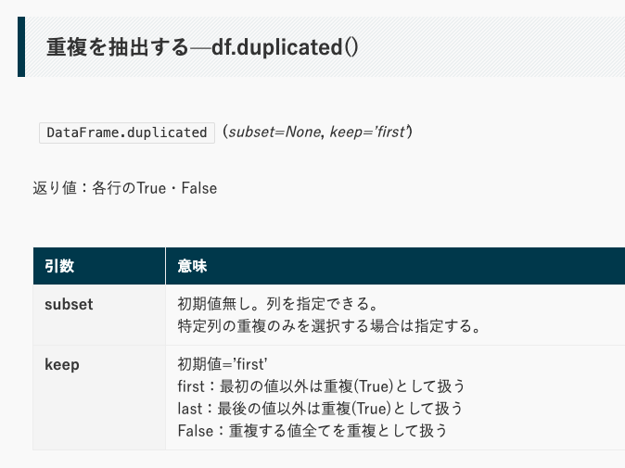The width and height of the screenshot is (625, 468).
Task: Click the line "初期値無し。列を指定できる。"
Action: 279,304
